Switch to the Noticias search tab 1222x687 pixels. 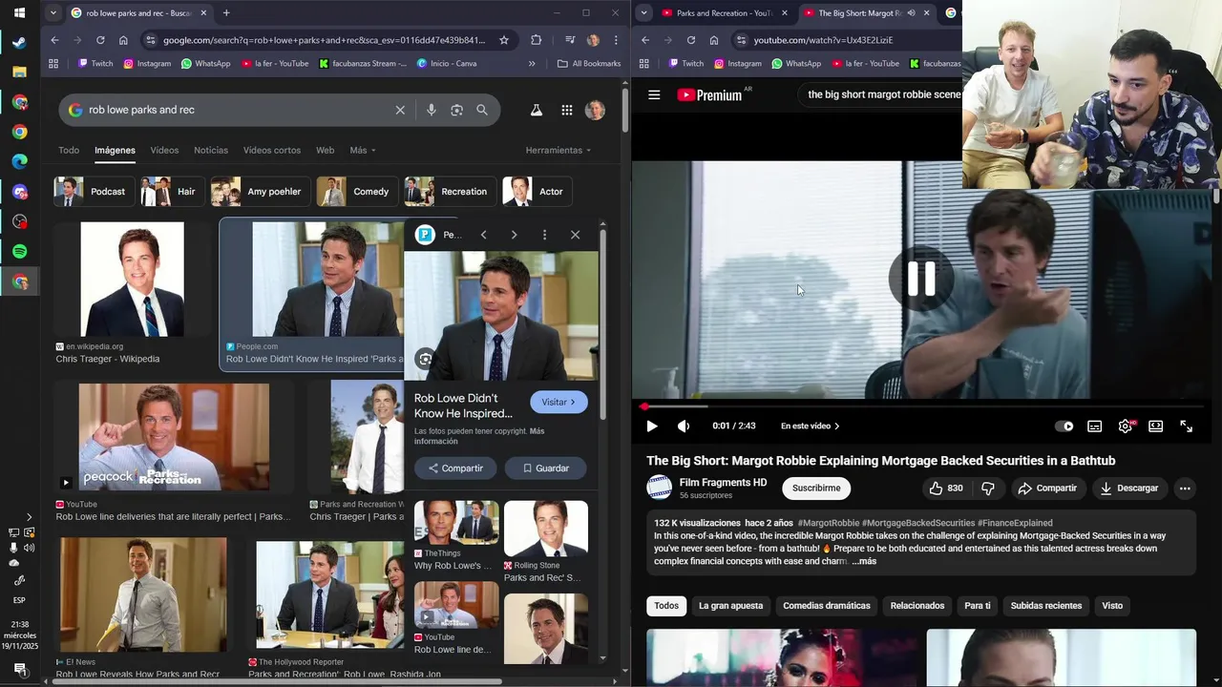[x=211, y=150]
